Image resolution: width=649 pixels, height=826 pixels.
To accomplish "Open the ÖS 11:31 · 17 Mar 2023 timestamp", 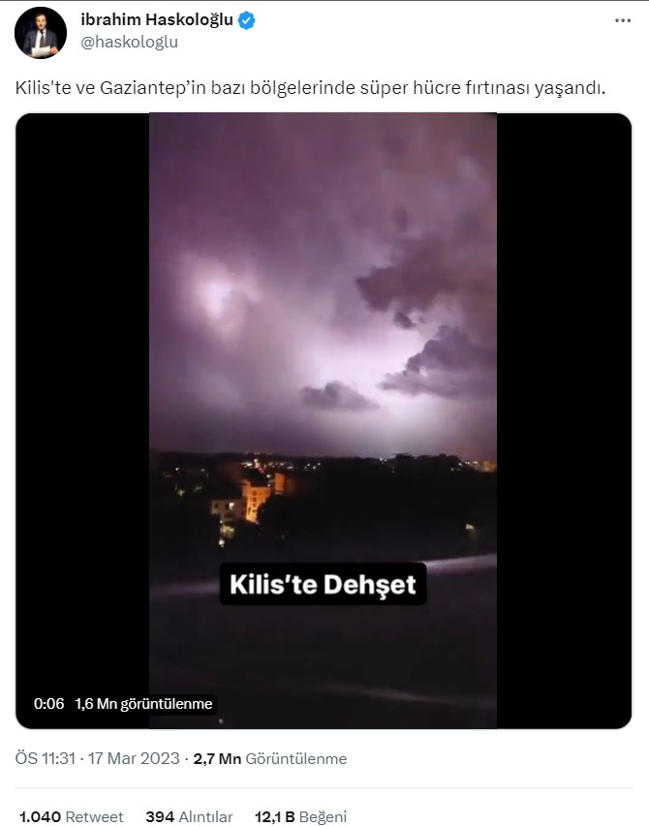I will click(98, 758).
